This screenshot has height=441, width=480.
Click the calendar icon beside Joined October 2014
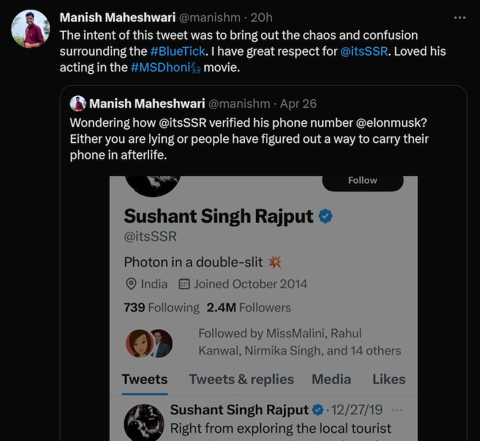184,284
